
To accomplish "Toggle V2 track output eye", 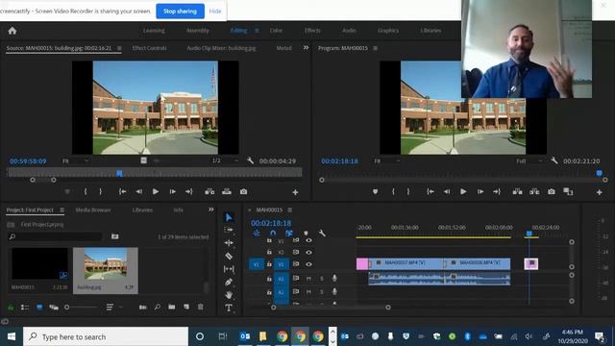I will (x=309, y=252).
